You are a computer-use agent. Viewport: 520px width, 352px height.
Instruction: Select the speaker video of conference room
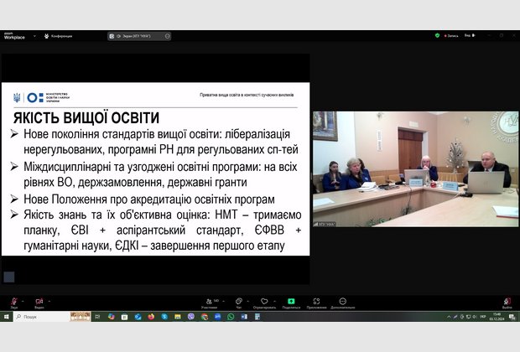coord(415,168)
